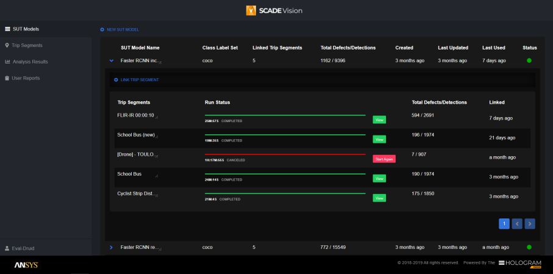Click the SUT Models grid icon

coord(7,29)
